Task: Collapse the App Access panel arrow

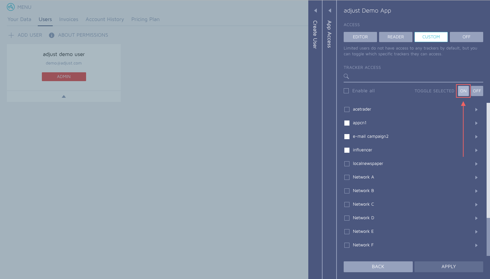Action: (329, 11)
